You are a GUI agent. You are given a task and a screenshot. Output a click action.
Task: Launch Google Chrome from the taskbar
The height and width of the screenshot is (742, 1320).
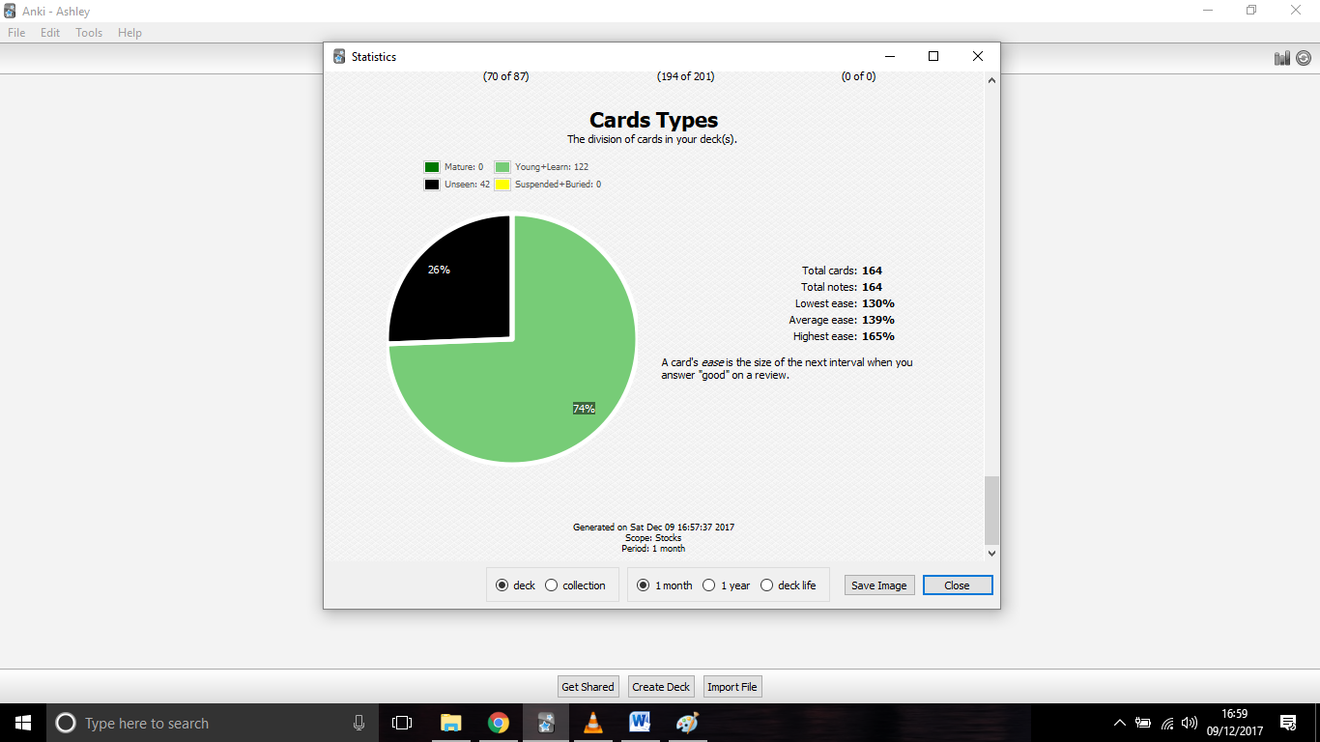(x=499, y=723)
